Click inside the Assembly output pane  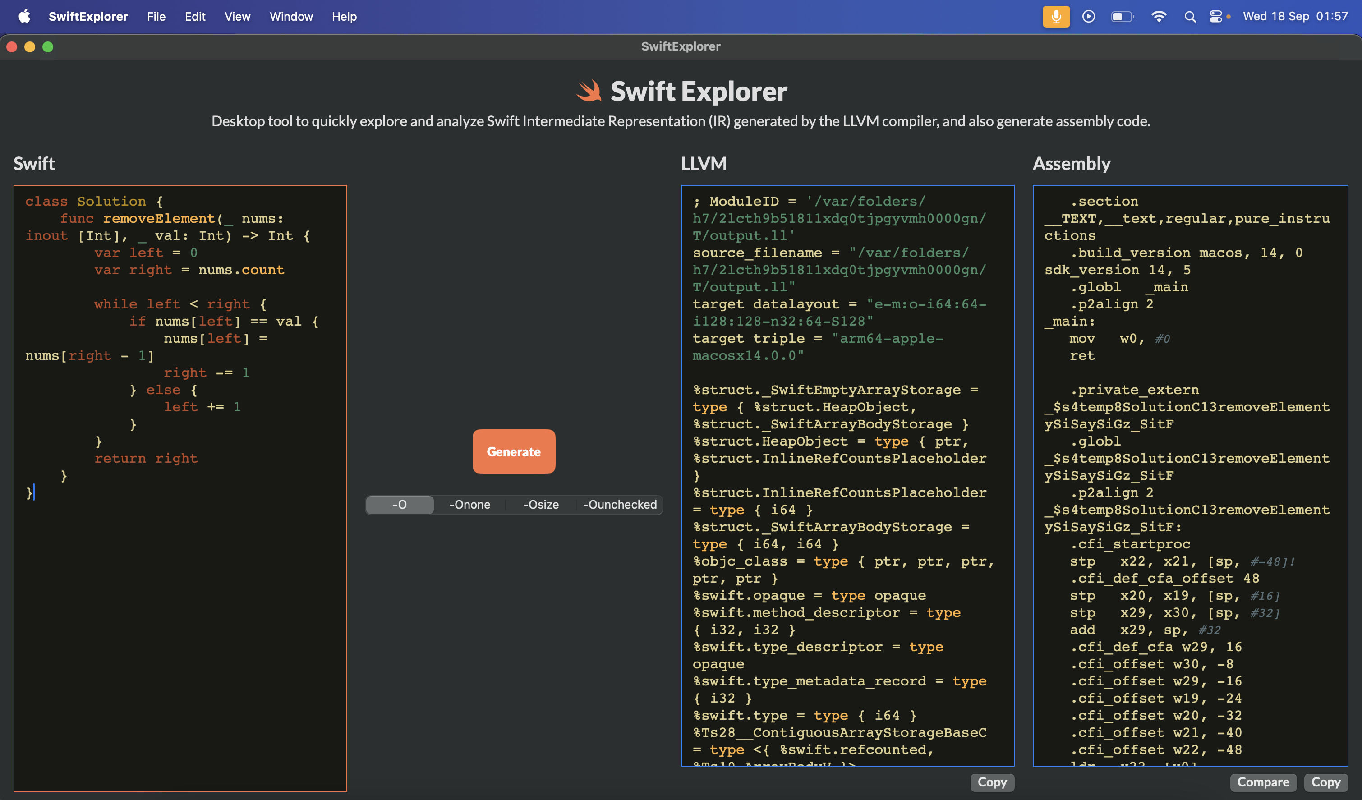click(x=1190, y=476)
